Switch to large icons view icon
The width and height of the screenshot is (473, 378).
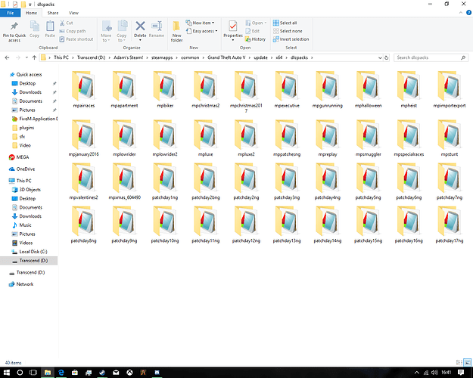point(467,362)
